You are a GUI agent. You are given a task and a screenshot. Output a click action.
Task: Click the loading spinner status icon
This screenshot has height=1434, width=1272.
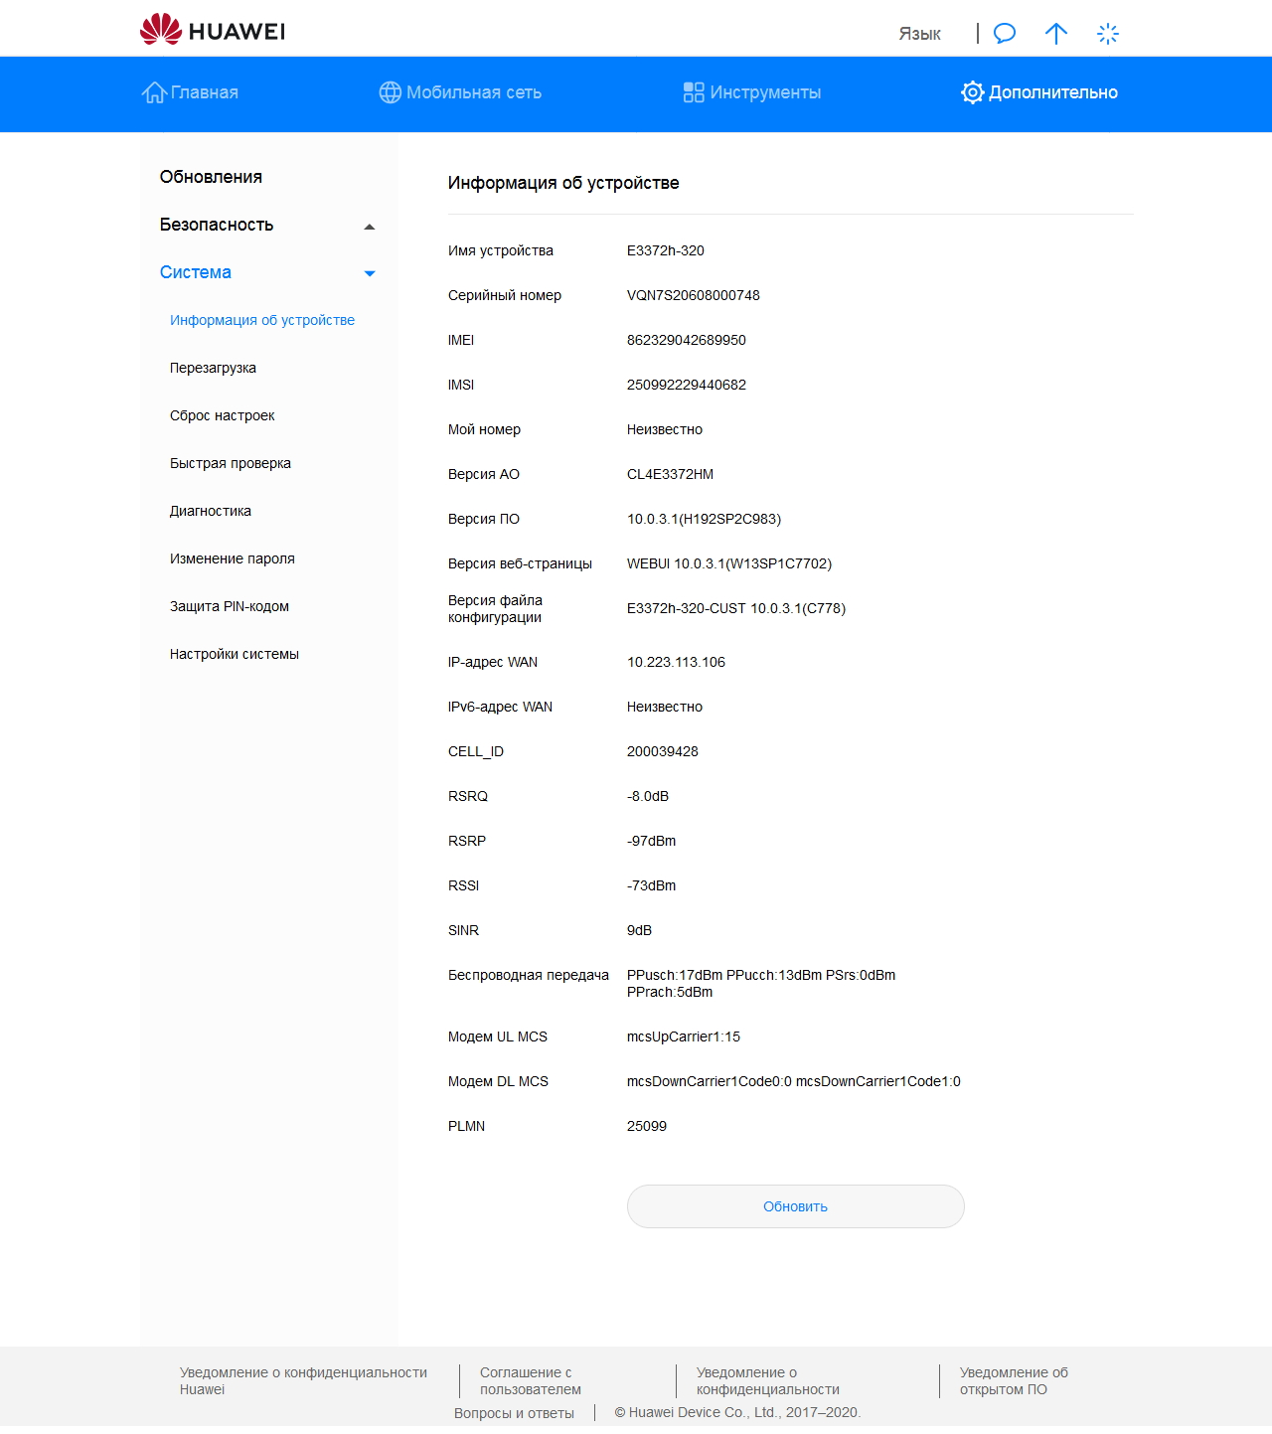click(x=1108, y=34)
